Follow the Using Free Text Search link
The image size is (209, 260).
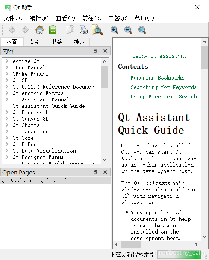pos(164,96)
